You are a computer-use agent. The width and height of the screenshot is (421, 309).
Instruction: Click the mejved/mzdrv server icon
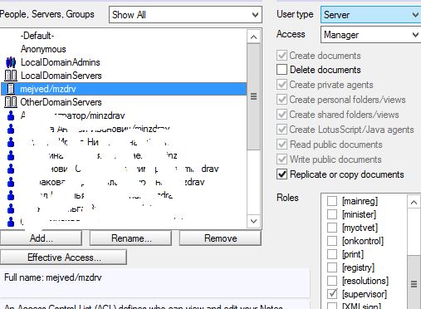(11, 89)
